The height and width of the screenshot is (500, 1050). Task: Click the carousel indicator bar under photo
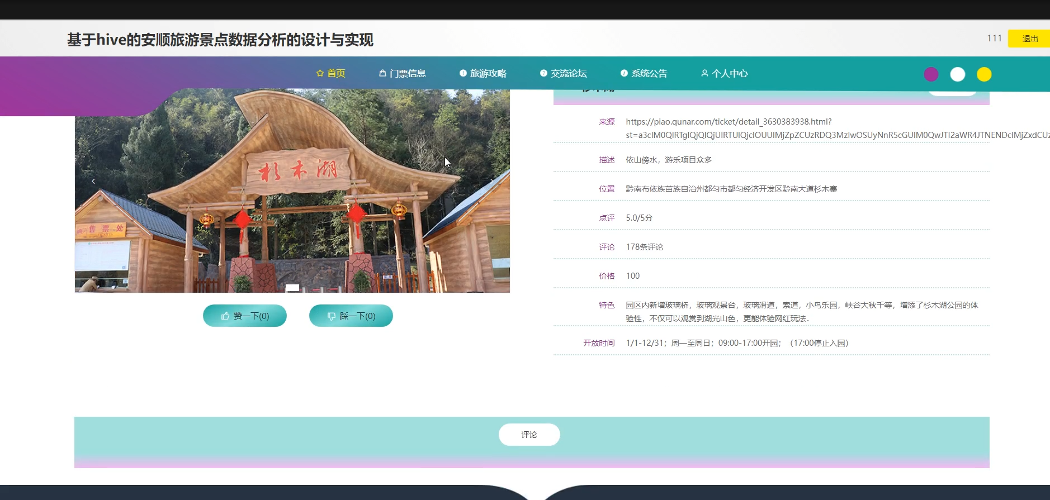[292, 288]
